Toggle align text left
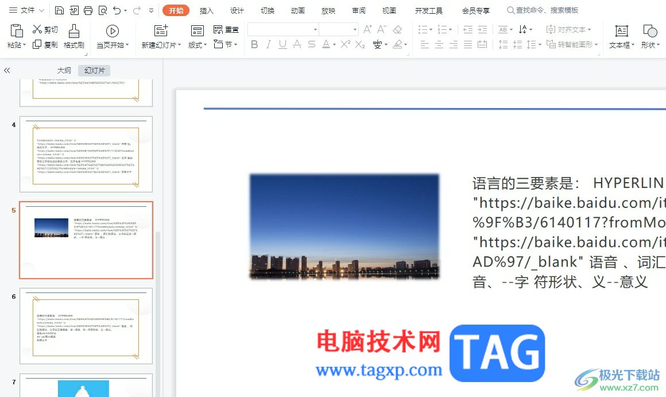Screen dimensions: 666x397 point(425,44)
